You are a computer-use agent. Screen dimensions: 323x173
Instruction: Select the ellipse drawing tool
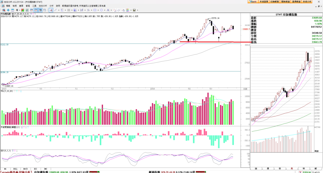click(x=101, y=10)
